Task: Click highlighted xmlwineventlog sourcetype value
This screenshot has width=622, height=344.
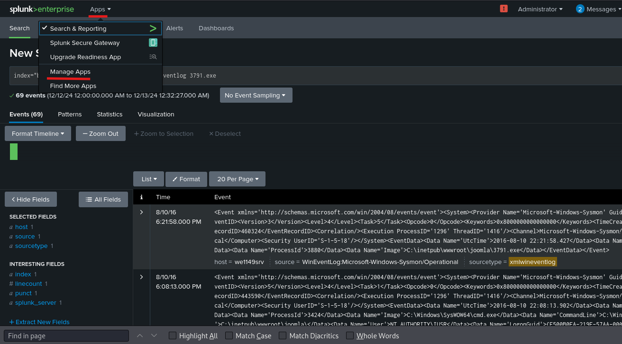Action: 532,262
